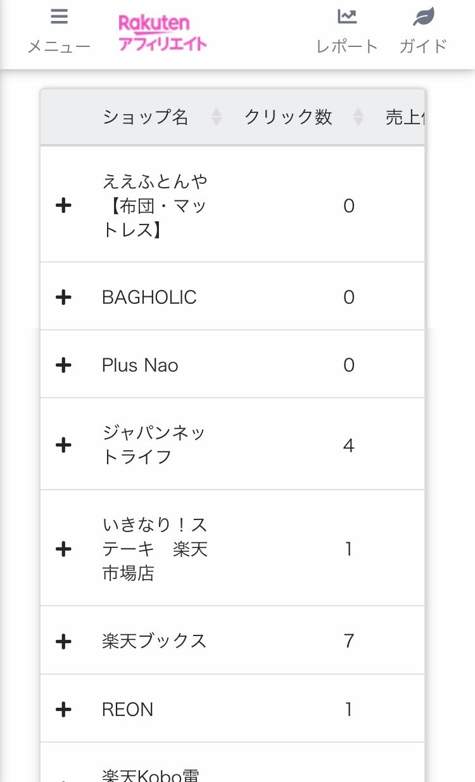Click the 楽天Kobo shop row
This screenshot has height=782, width=475.
152,774
